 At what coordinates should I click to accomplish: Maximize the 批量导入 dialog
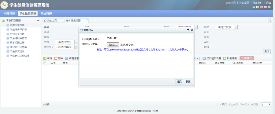coord(188,30)
